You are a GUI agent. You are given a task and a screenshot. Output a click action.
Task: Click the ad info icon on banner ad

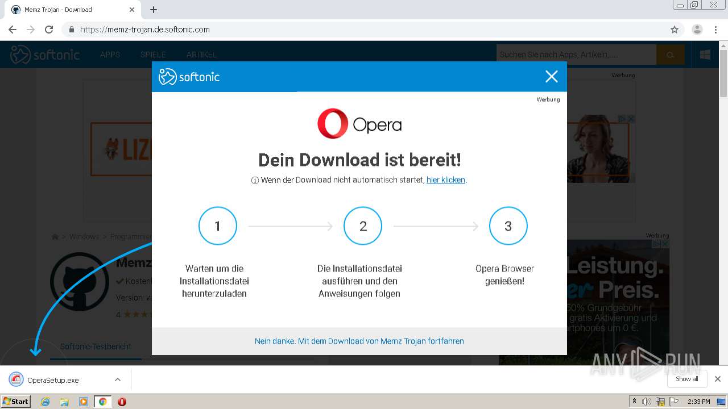point(622,119)
